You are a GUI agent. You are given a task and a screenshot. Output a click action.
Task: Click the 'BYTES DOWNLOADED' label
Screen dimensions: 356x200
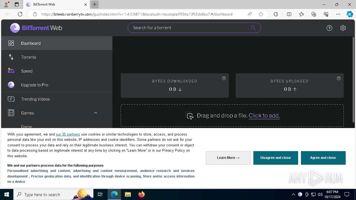tap(175, 81)
